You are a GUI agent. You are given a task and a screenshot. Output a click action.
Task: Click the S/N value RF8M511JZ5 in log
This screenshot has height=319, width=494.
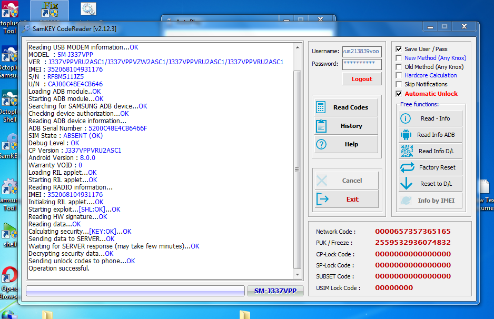coord(65,77)
